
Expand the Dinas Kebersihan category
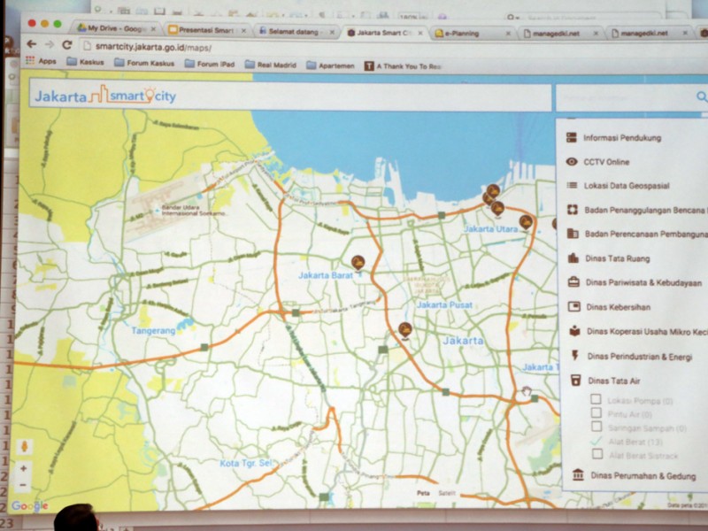(x=618, y=307)
